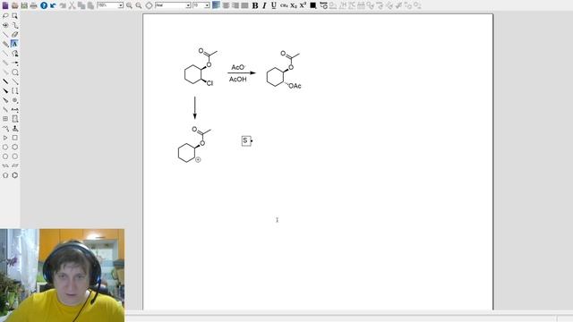
Task: Align text right in the toolbar
Action: pos(235,5)
